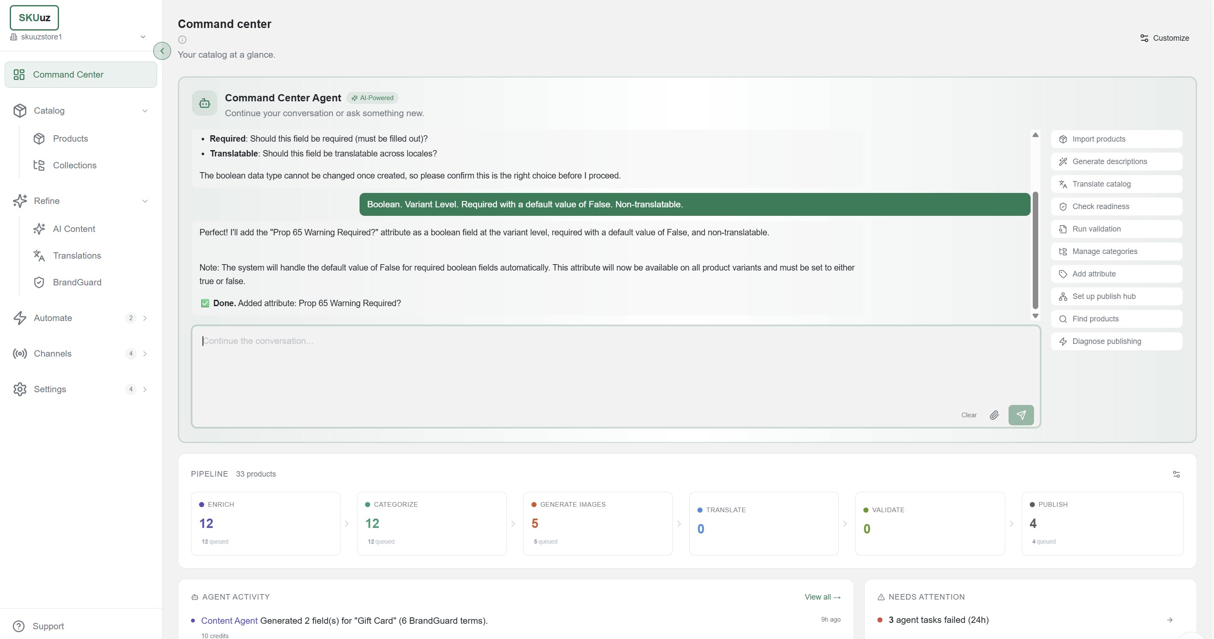Expand the Settings section chevron
This screenshot has width=1214, height=639.
point(145,389)
